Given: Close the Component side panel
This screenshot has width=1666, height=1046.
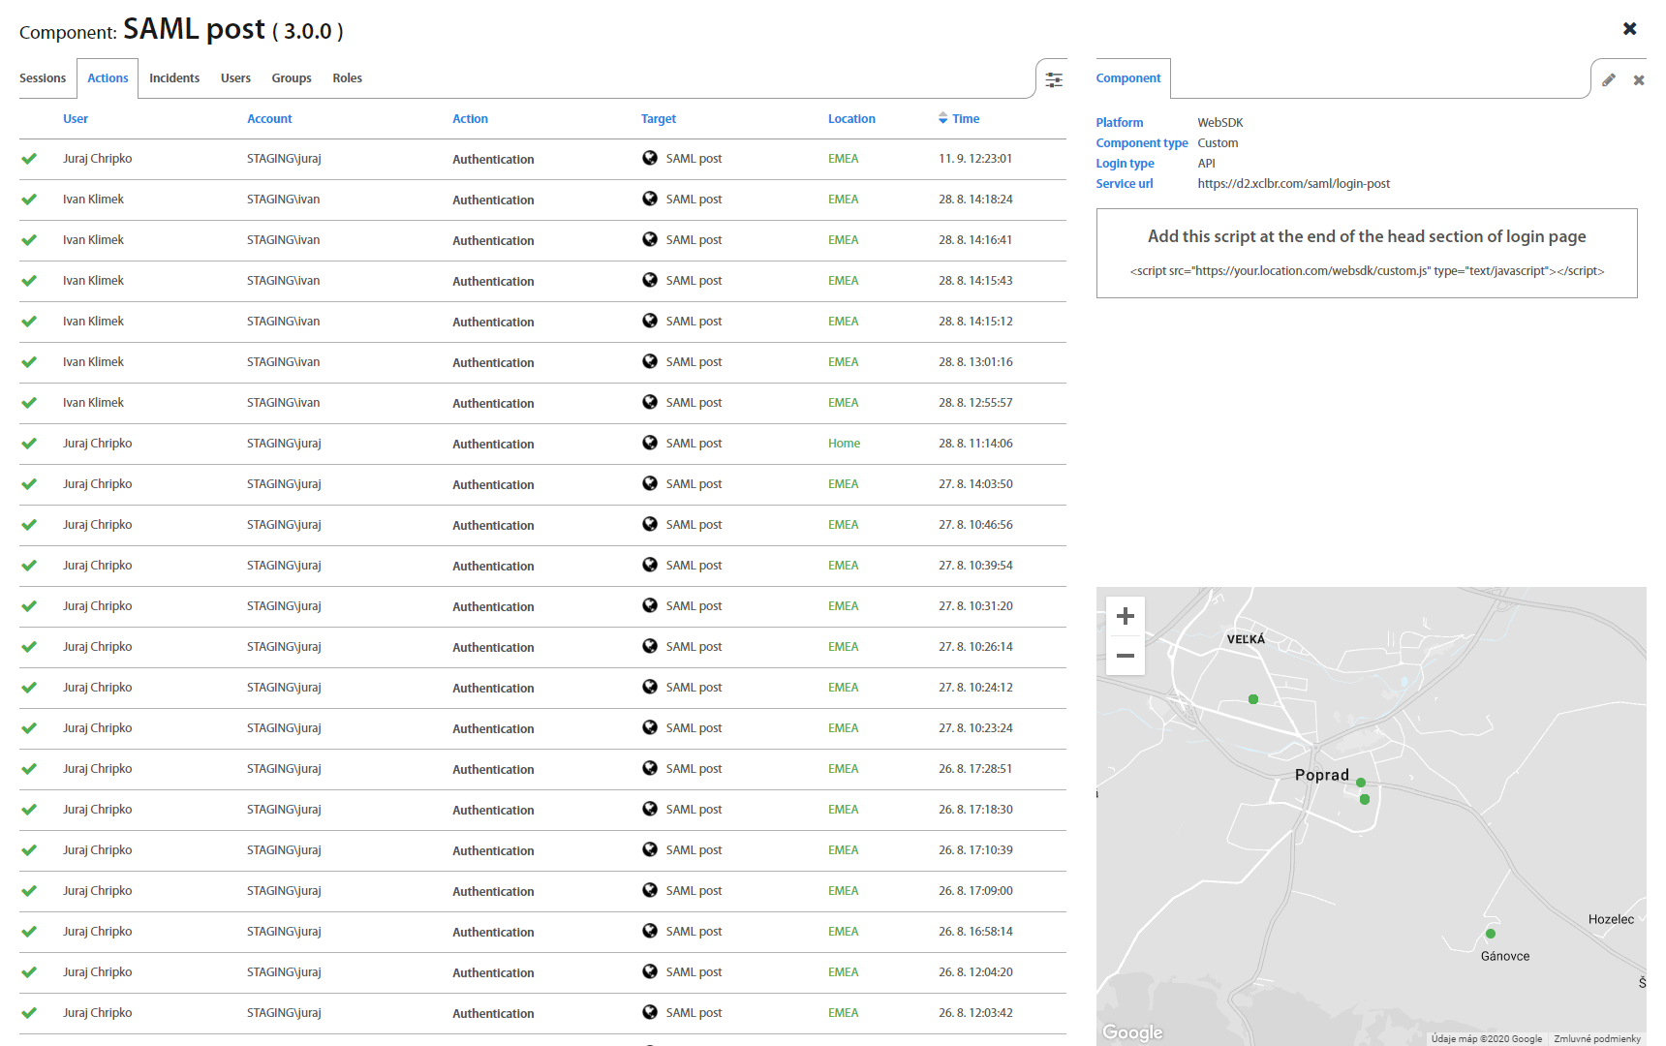Looking at the screenshot, I should pos(1639,80).
